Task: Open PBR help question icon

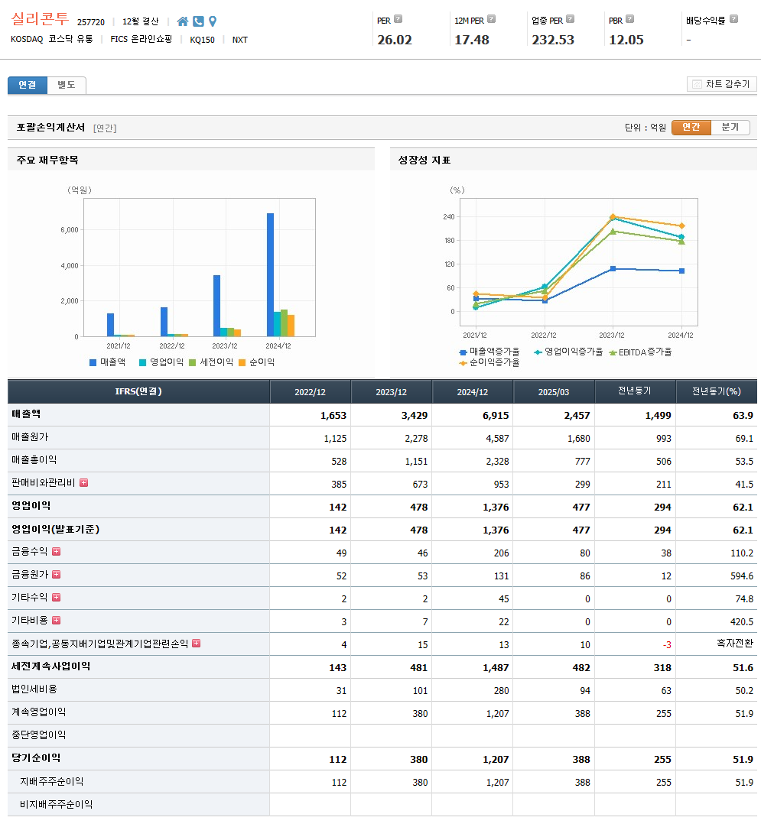Action: (629, 19)
